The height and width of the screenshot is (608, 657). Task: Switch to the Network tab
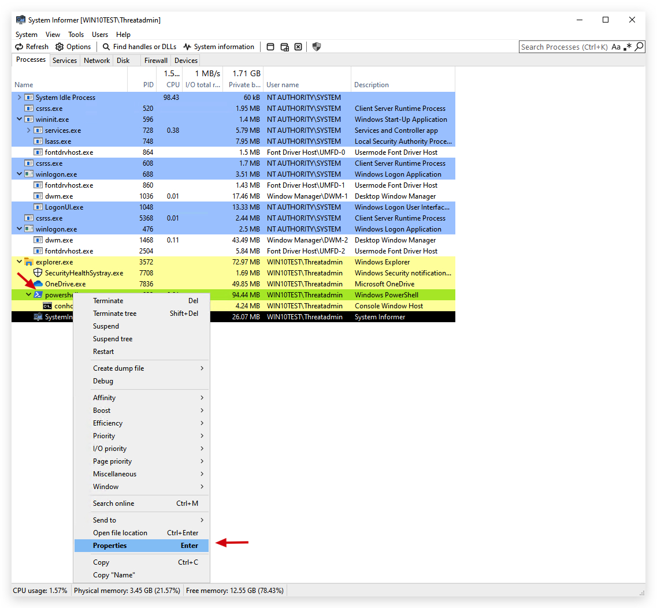pyautogui.click(x=97, y=60)
